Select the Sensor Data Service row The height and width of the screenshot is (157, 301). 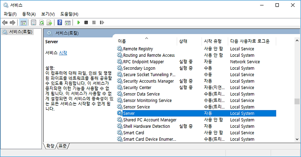196,94
